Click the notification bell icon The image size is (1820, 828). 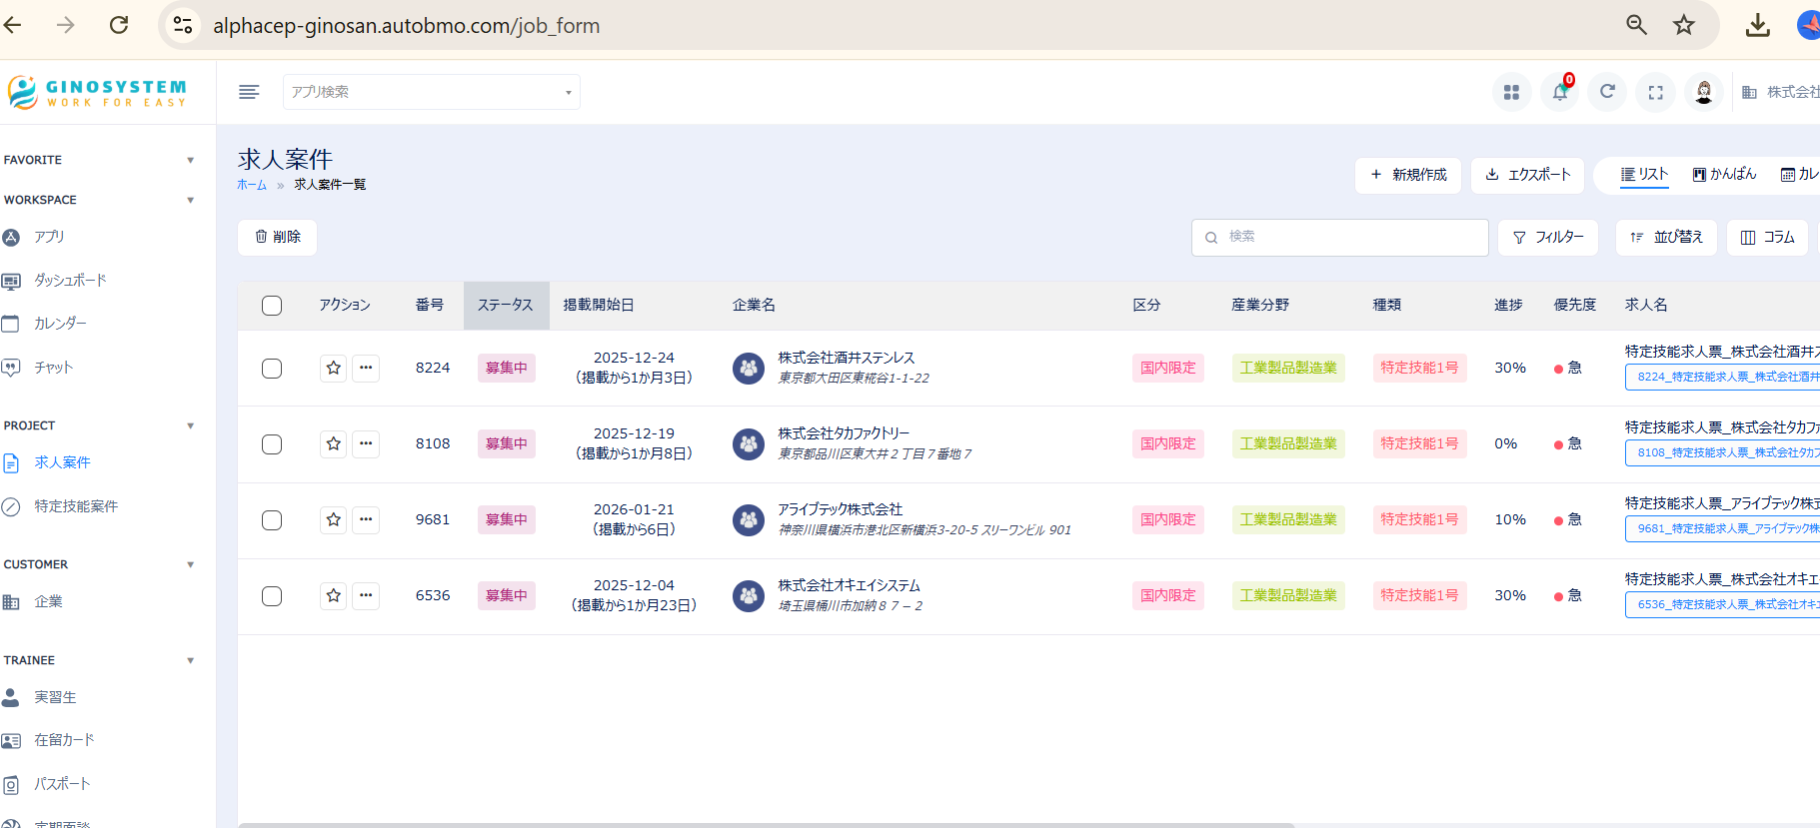coord(1559,93)
